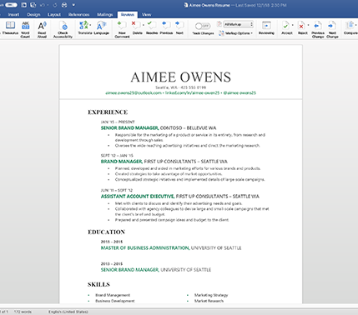Click the Print icon in title bar
This screenshot has width=358, height=315.
[x=64, y=5]
